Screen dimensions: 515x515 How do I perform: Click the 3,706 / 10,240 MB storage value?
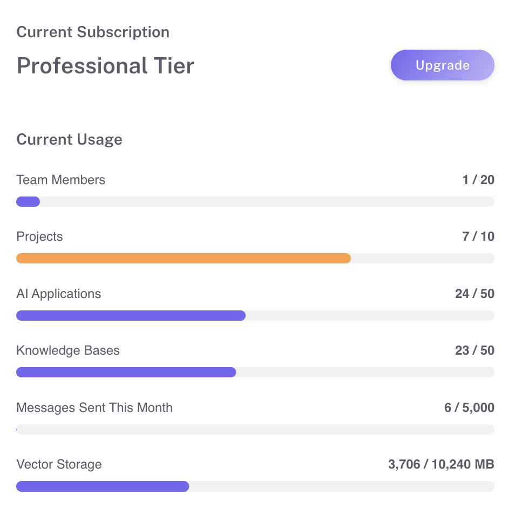point(441,464)
